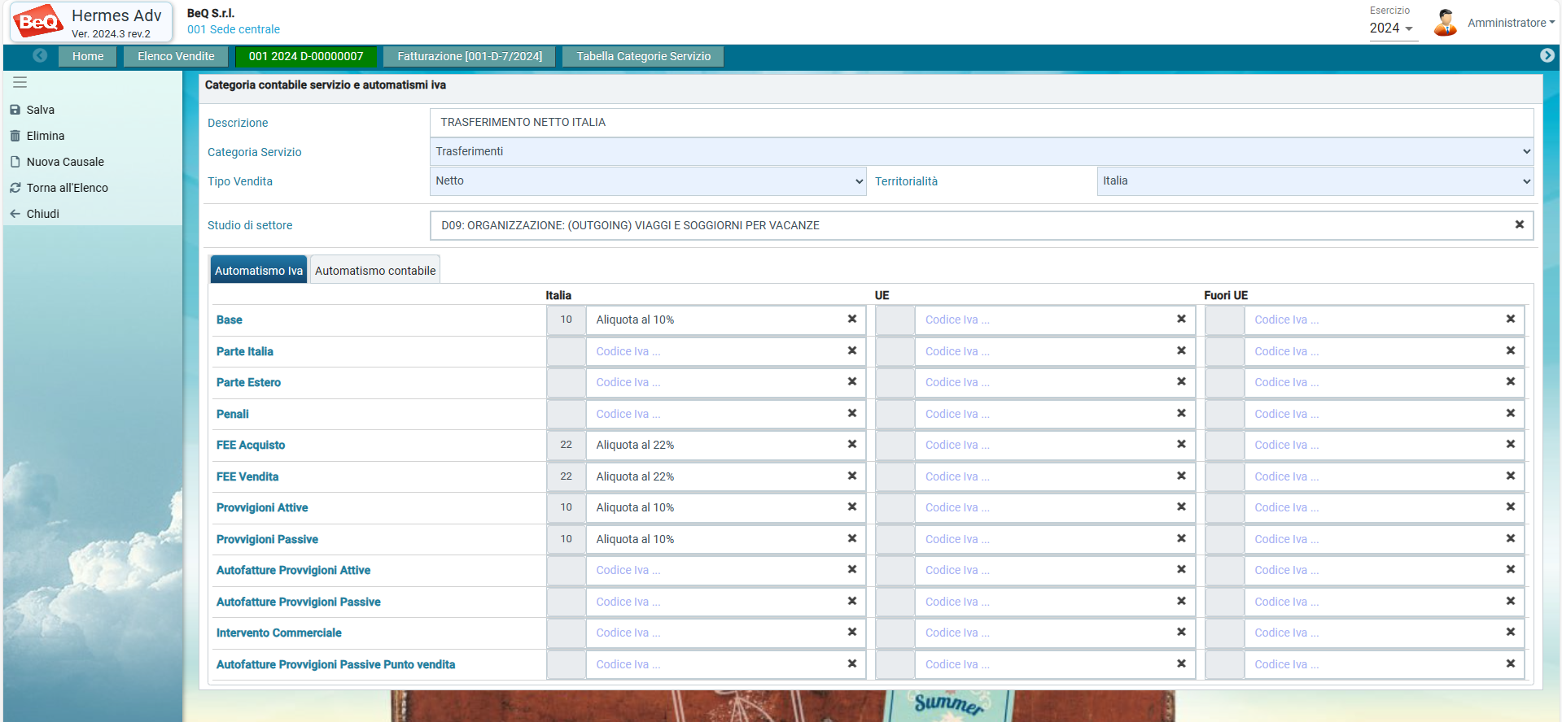Viewport: 1562px width, 722px height.
Task: Click the Torna all'Elenco refresh icon
Action: 15,188
